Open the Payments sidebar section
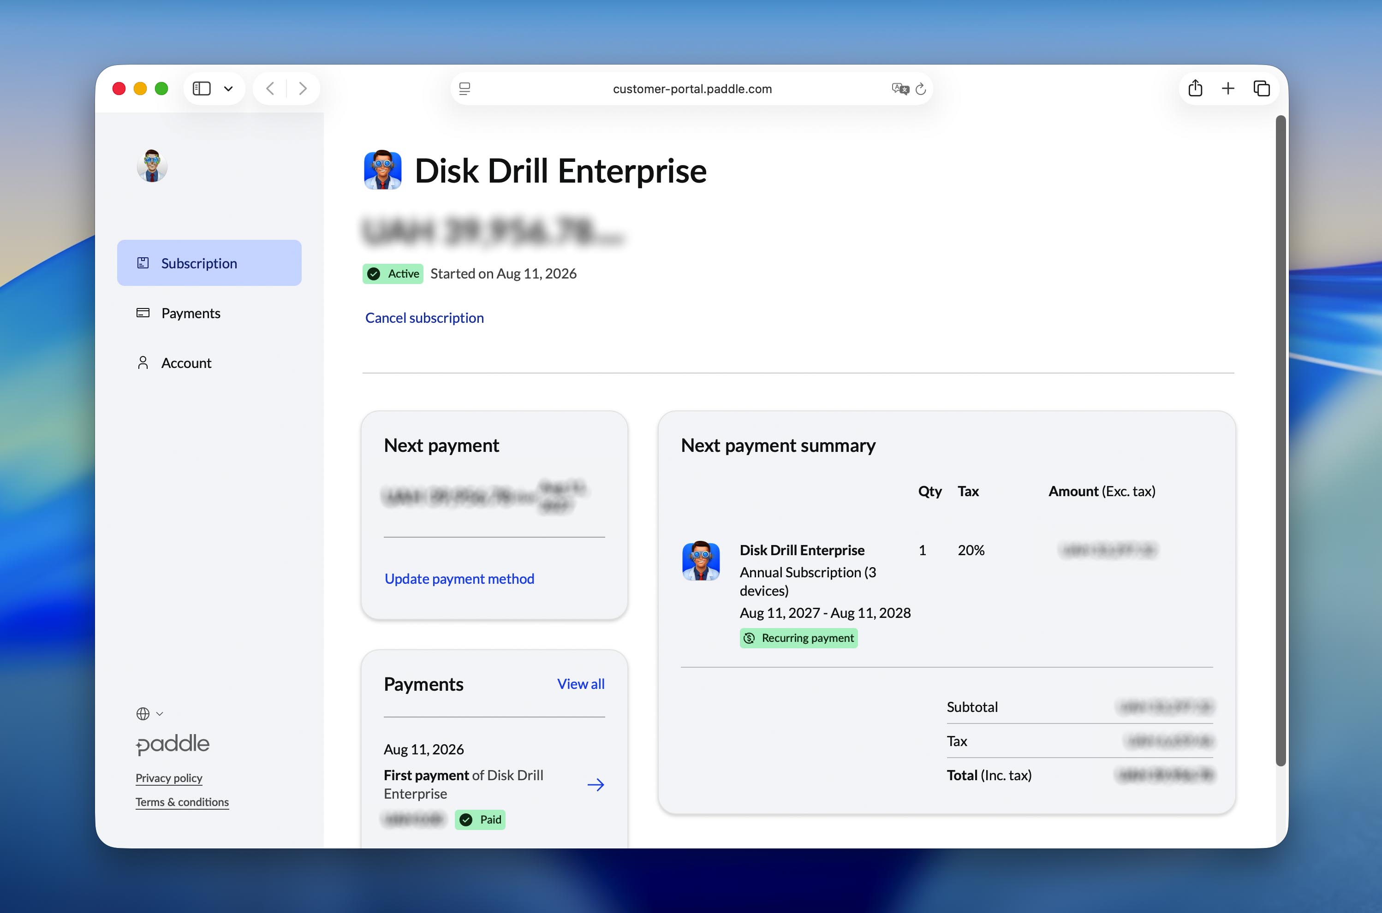 click(209, 313)
